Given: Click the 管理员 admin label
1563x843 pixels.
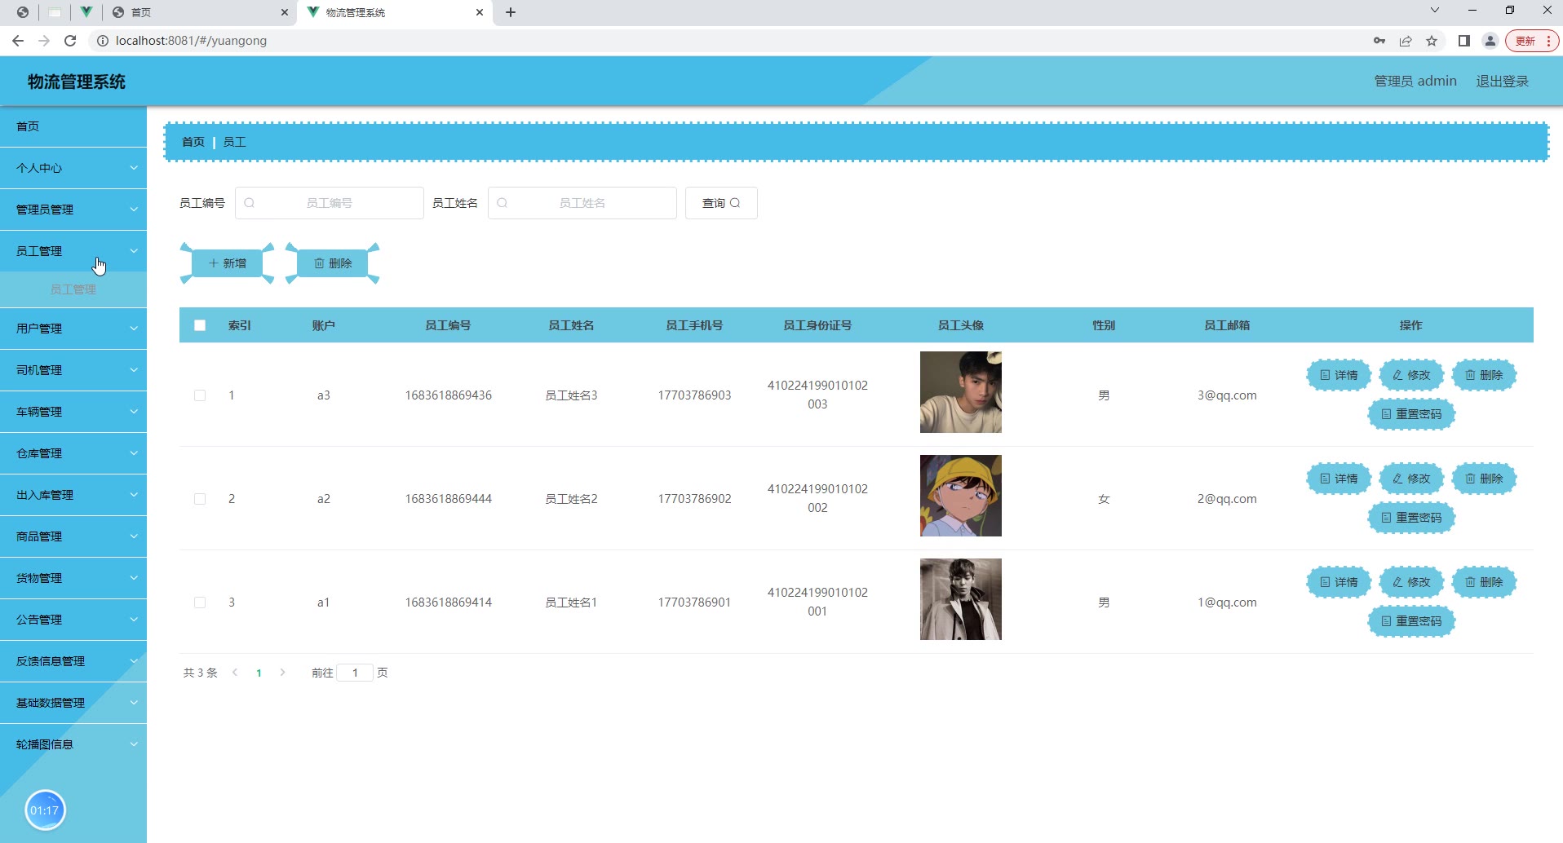Looking at the screenshot, I should pyautogui.click(x=1415, y=82).
